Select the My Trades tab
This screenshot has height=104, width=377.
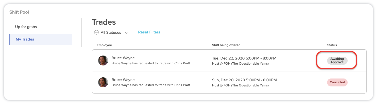tap(41, 39)
